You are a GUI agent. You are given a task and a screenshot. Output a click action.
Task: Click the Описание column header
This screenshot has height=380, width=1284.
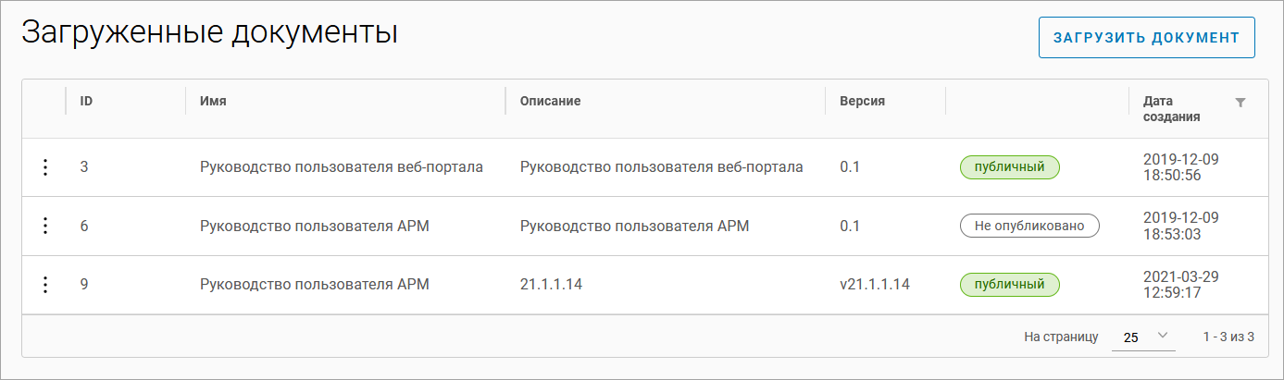[550, 101]
